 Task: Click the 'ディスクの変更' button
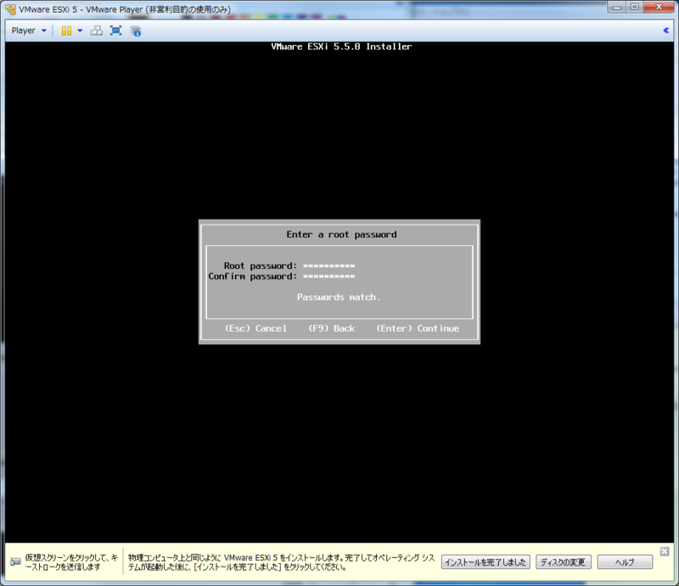pyautogui.click(x=563, y=561)
